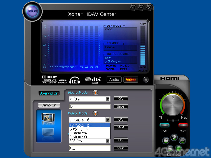
Task: Select the HF DSP mode icon
Action: click(x=182, y=141)
